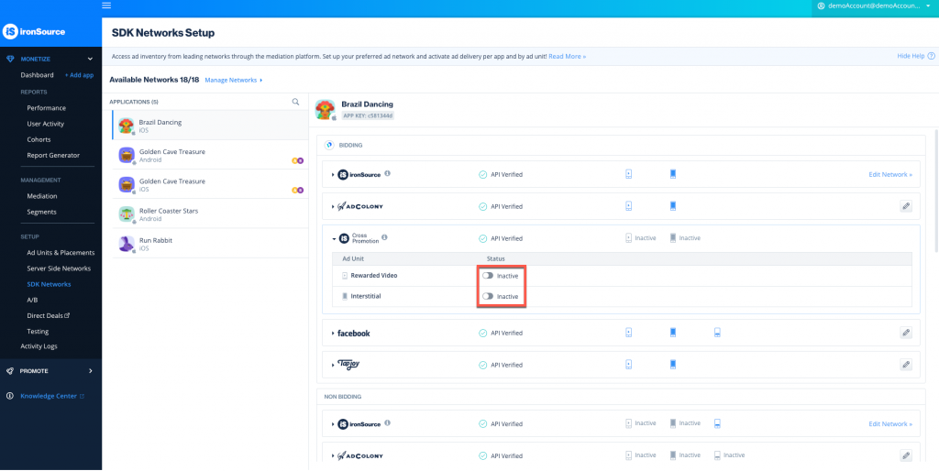Select SDK Networks in the sidebar
This screenshot has width=939, height=471.
[49, 284]
